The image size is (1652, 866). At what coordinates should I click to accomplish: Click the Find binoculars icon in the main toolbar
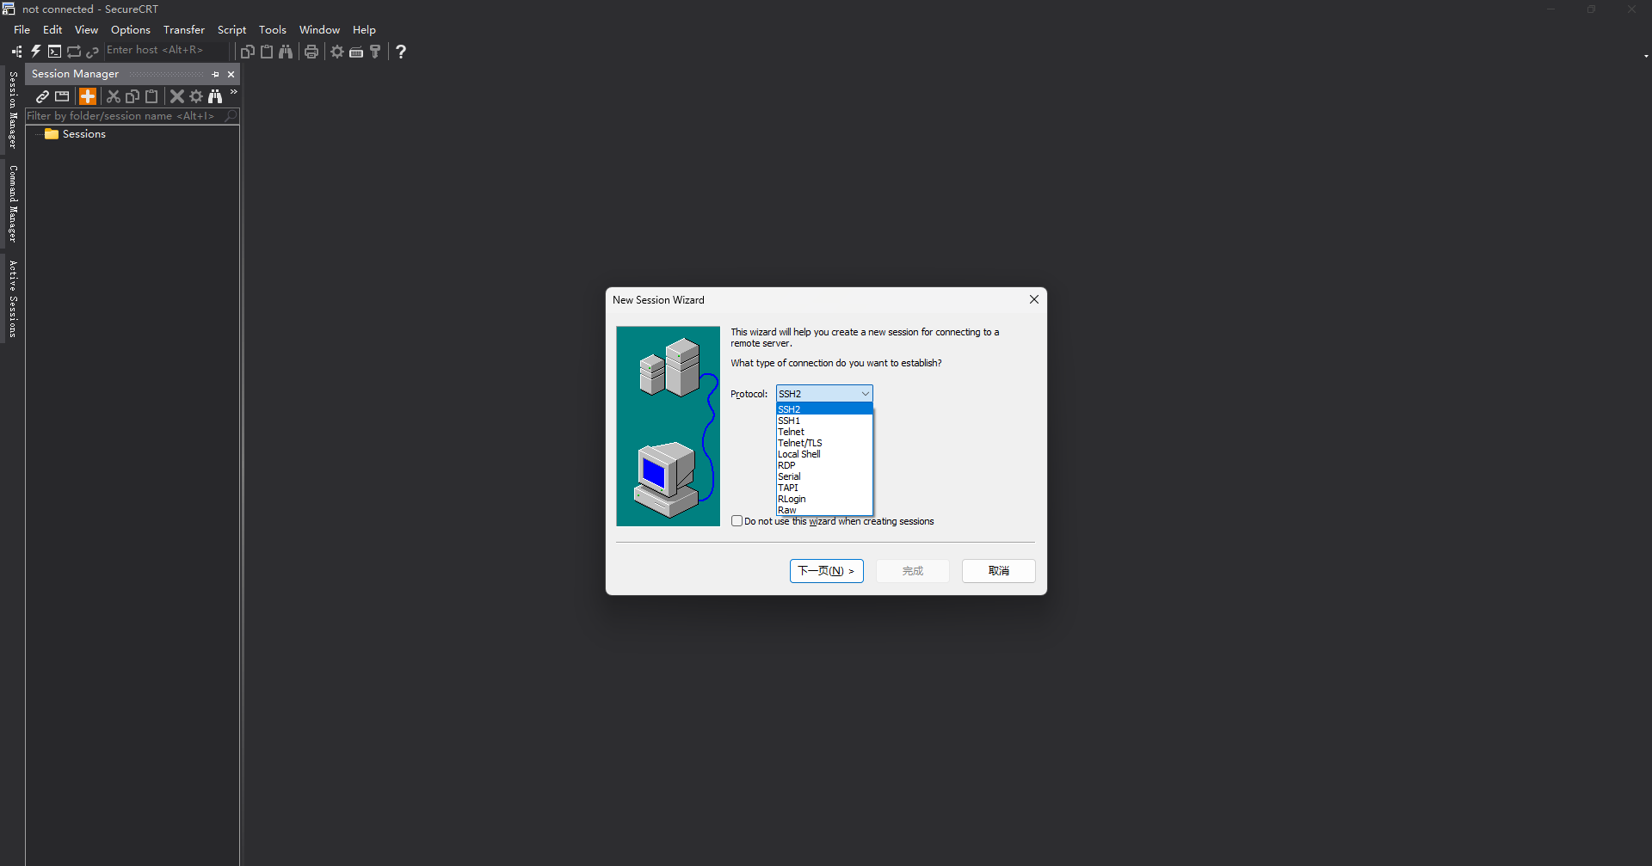tap(286, 52)
